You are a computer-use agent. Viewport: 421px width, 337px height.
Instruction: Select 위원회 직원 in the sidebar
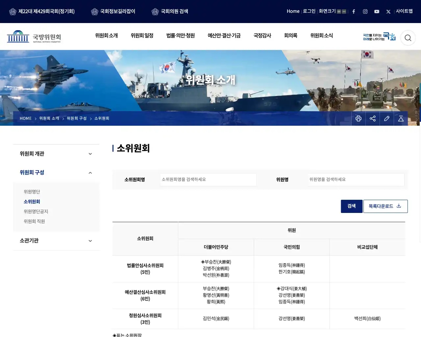(34, 221)
